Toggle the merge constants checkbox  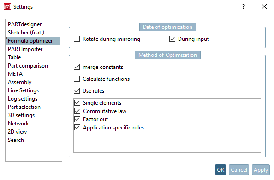77,67
